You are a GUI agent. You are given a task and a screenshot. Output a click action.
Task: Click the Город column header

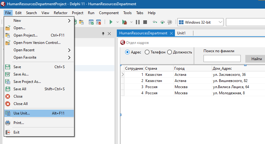[193, 68]
